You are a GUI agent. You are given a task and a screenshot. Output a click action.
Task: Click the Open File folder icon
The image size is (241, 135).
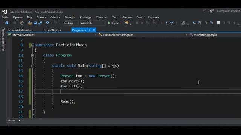tap(30, 23)
